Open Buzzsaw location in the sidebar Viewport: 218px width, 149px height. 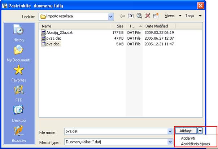[x=18, y=133]
